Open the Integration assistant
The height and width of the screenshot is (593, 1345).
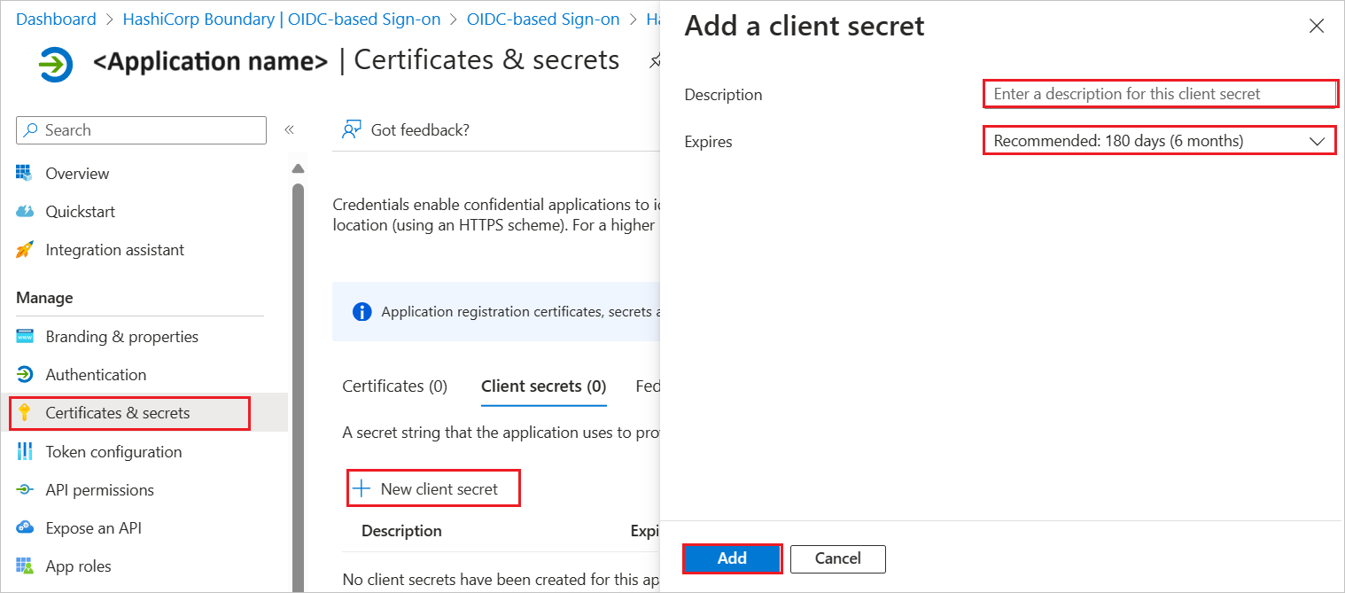113,249
